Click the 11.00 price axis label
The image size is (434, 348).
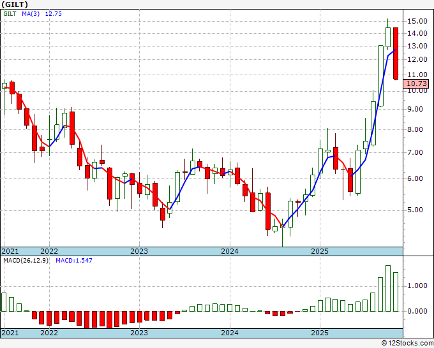click(417, 75)
